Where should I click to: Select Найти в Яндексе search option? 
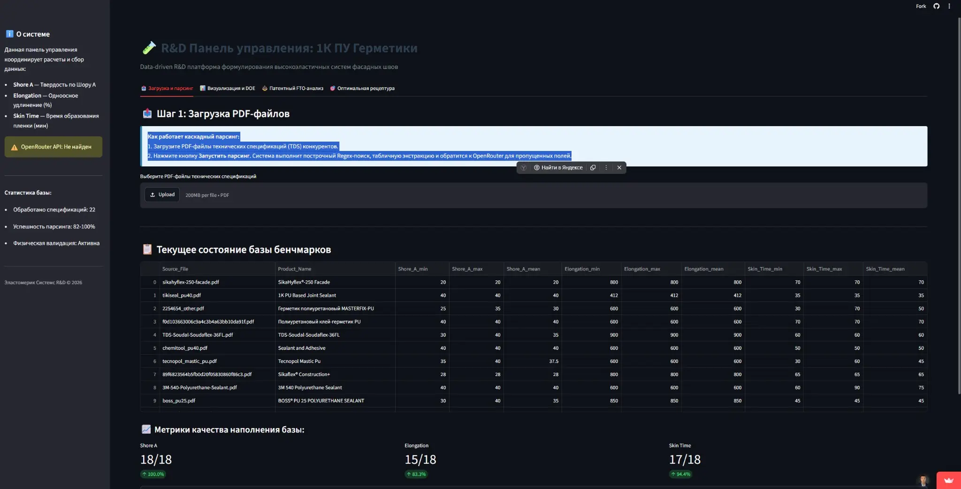pos(558,167)
